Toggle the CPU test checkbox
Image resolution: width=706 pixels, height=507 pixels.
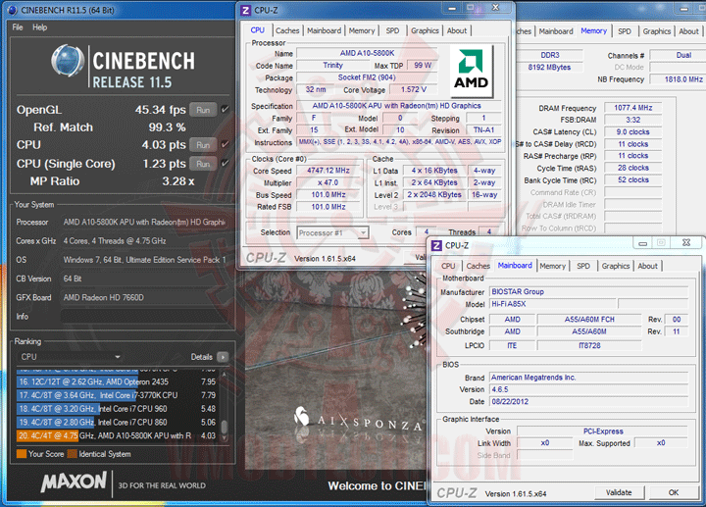(x=226, y=144)
